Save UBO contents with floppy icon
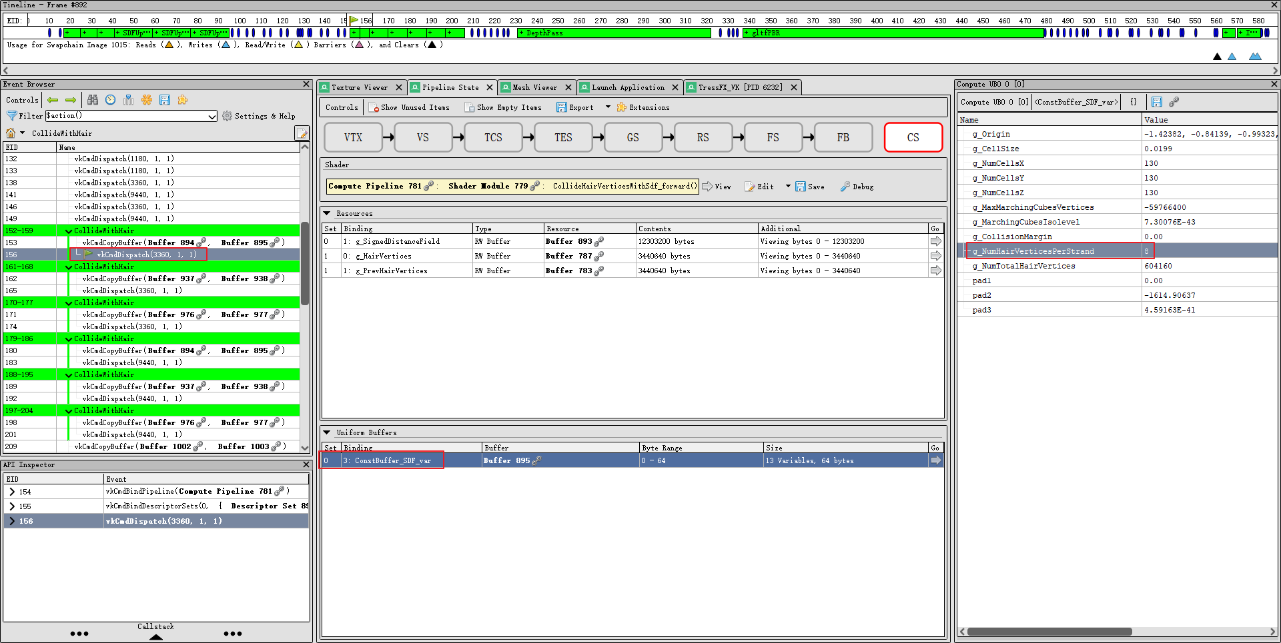Viewport: 1281px width, 643px height. pos(1157,102)
